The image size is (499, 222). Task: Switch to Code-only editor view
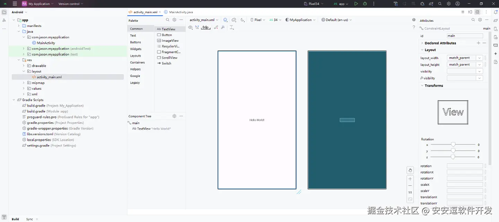point(463,12)
